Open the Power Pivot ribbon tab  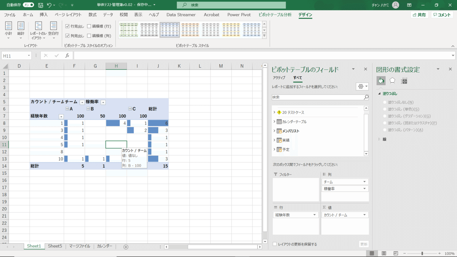(239, 15)
